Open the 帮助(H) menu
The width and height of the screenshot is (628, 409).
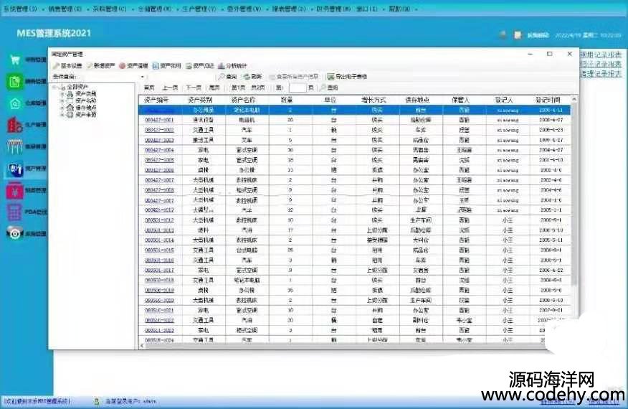pos(400,9)
